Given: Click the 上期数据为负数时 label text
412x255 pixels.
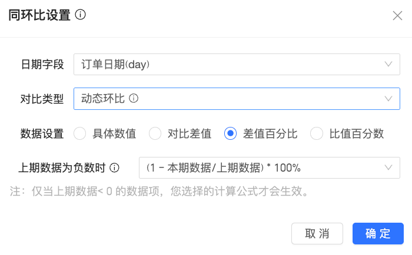Looking at the screenshot, I should 62,167.
